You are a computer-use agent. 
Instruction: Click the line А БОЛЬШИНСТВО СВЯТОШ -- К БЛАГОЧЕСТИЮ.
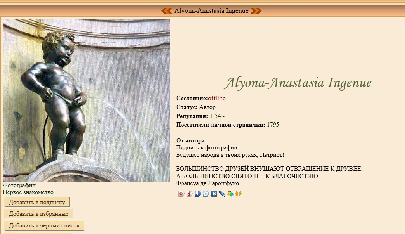[248, 176]
